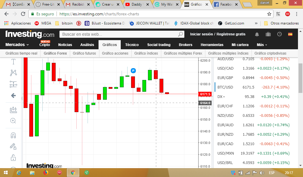Launch Internet Explorer from taskbar
The height and width of the screenshot is (177, 303).
(x=19, y=173)
